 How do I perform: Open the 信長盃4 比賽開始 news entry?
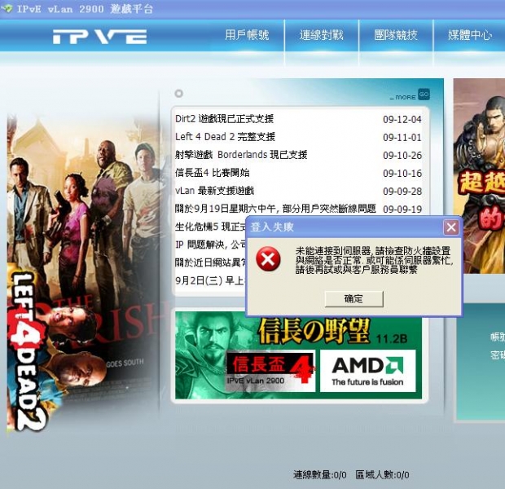coord(213,173)
